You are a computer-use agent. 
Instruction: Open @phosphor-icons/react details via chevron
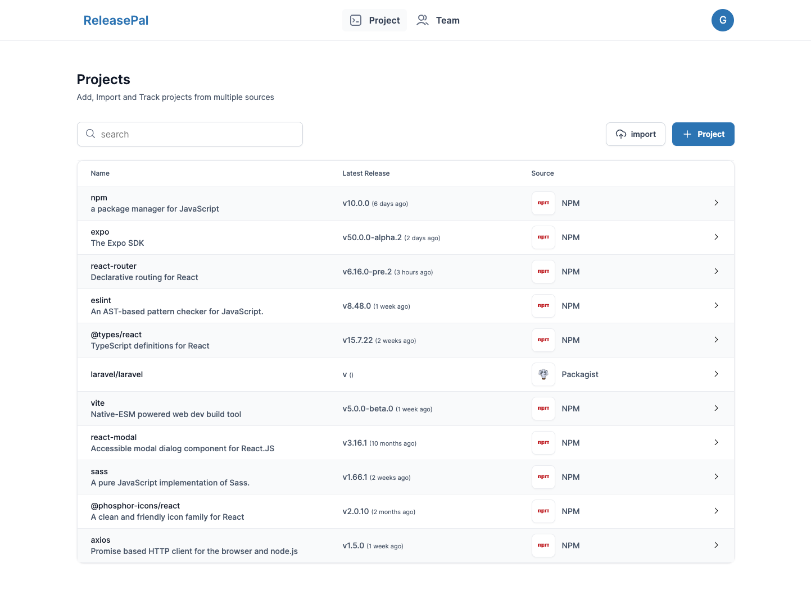coord(716,511)
